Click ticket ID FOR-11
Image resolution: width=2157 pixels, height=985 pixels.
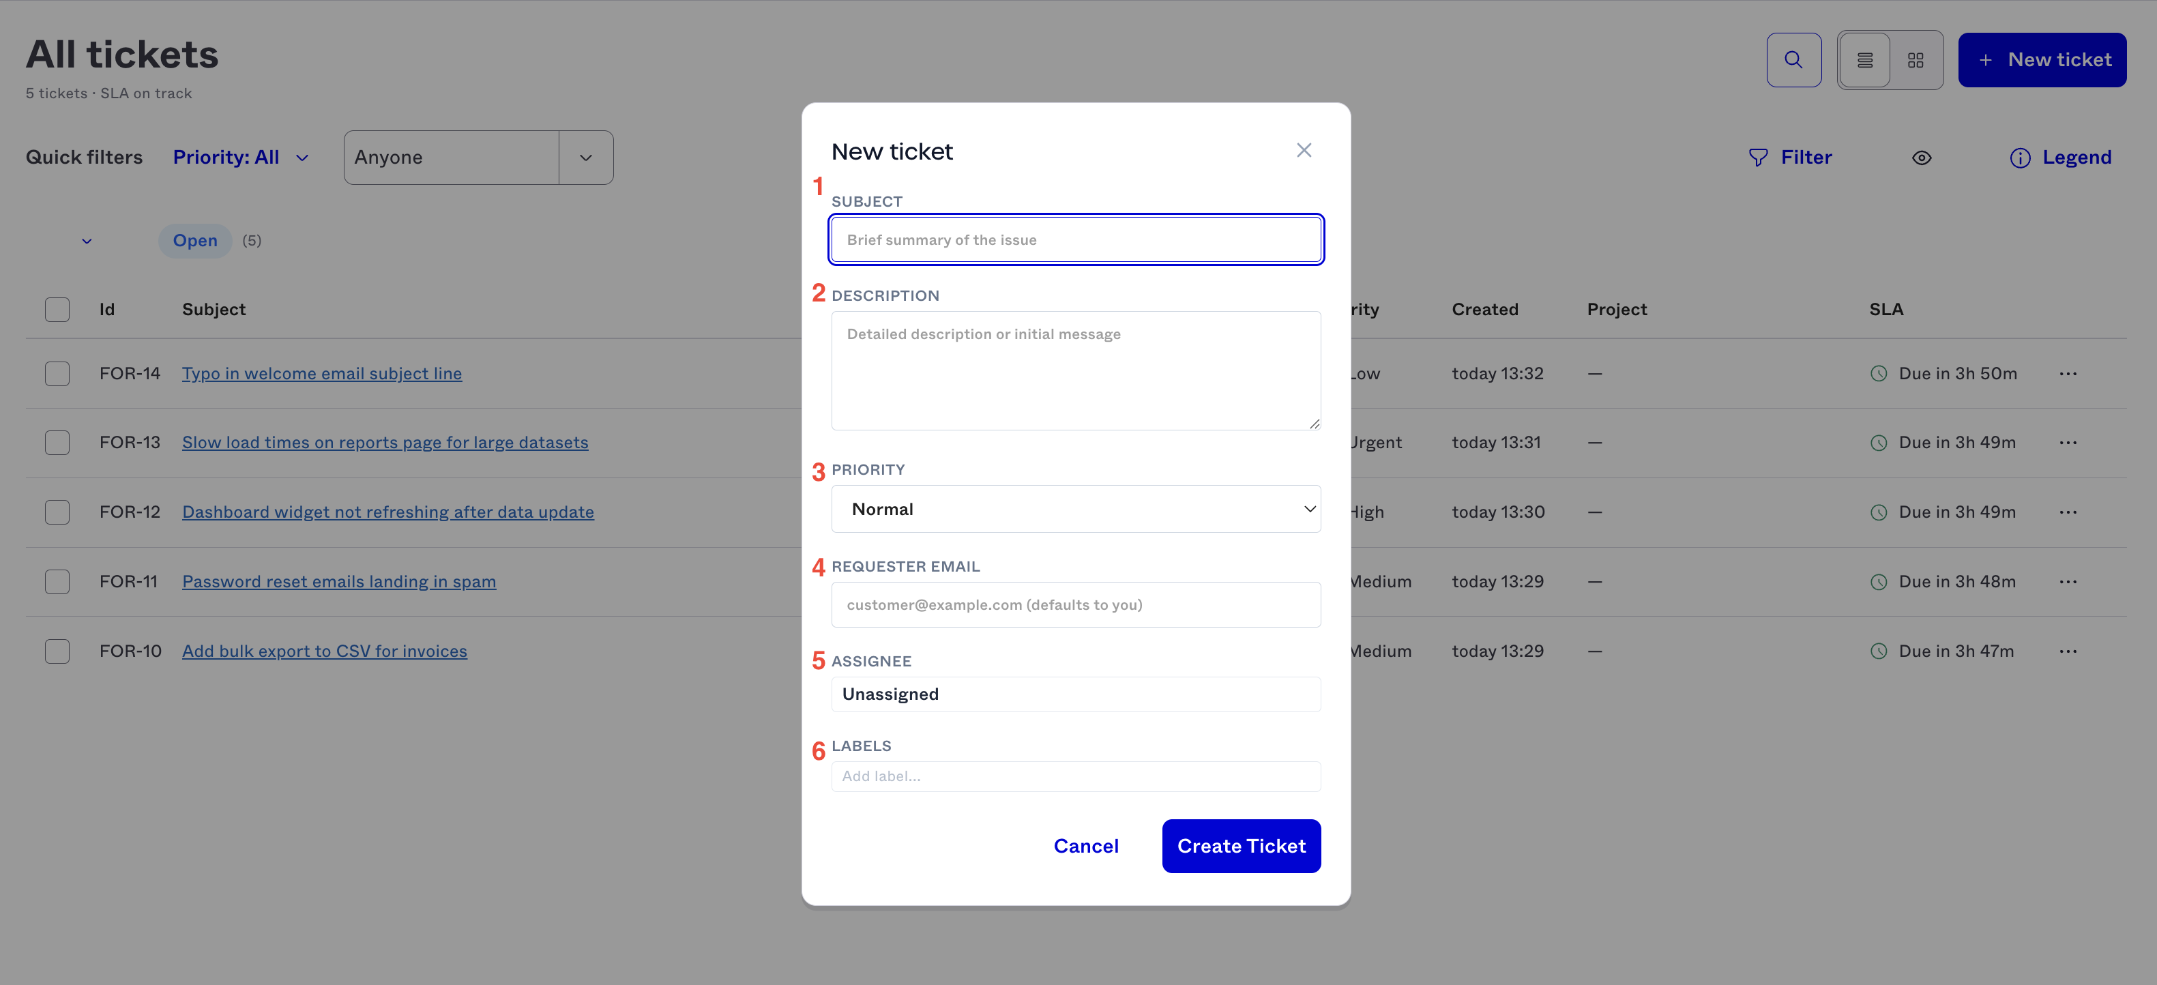point(128,581)
